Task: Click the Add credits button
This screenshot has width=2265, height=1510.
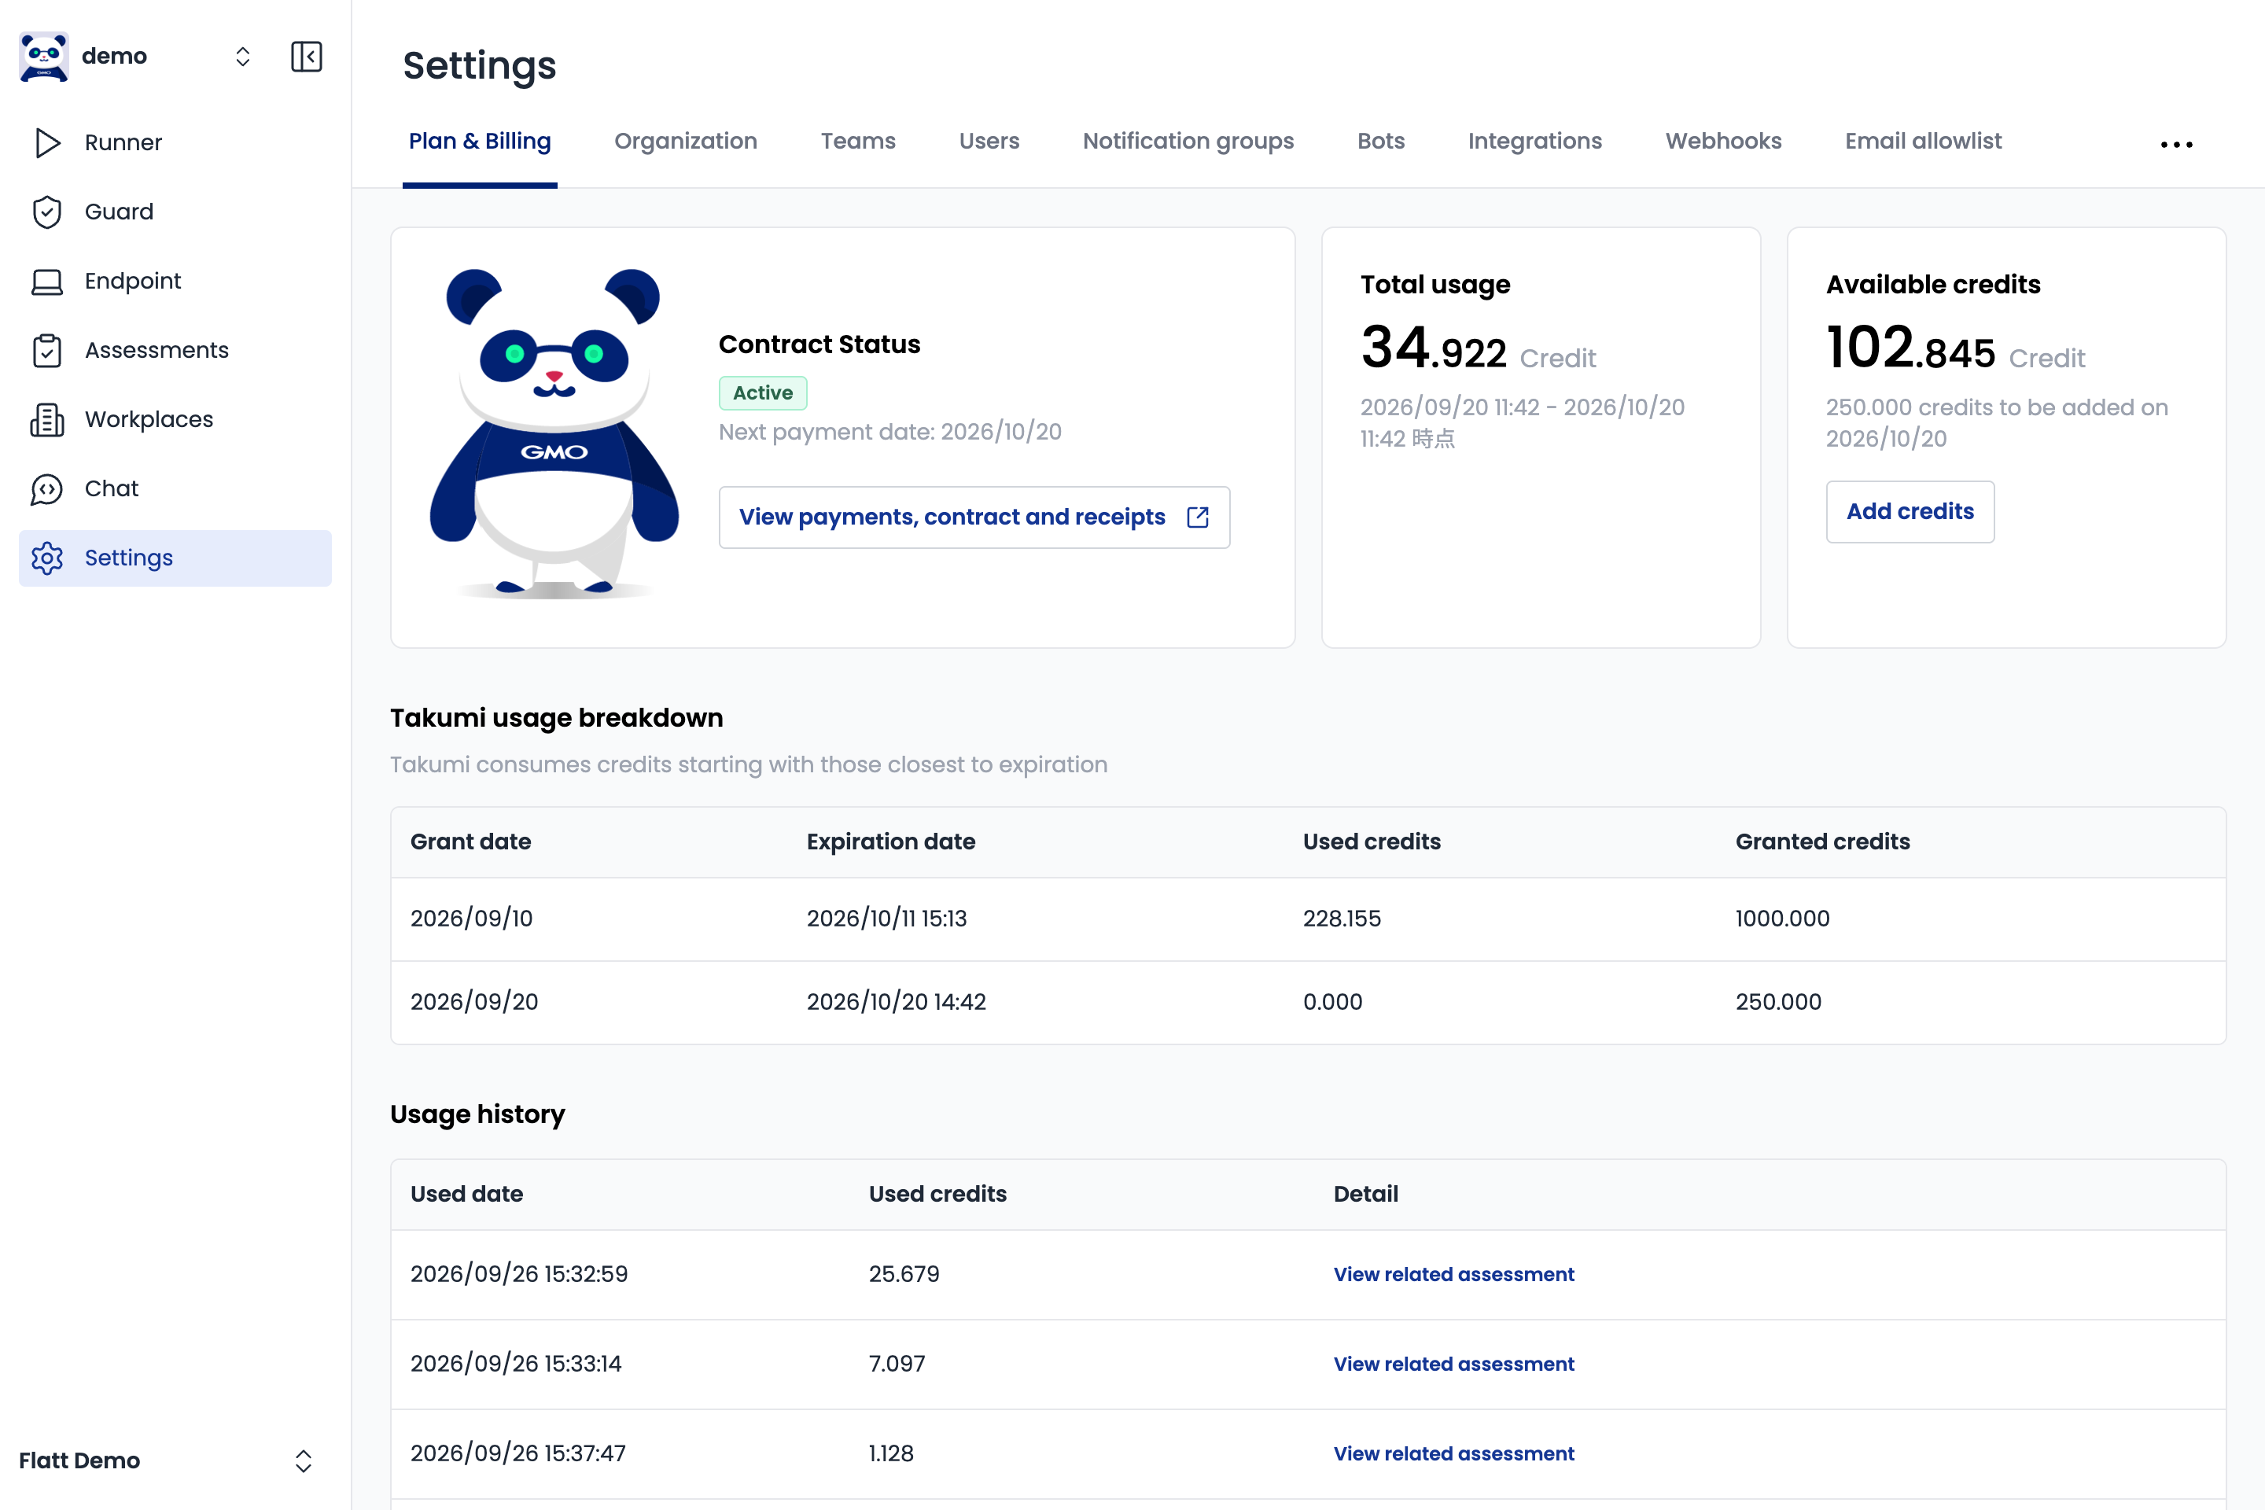Action: click(1910, 511)
